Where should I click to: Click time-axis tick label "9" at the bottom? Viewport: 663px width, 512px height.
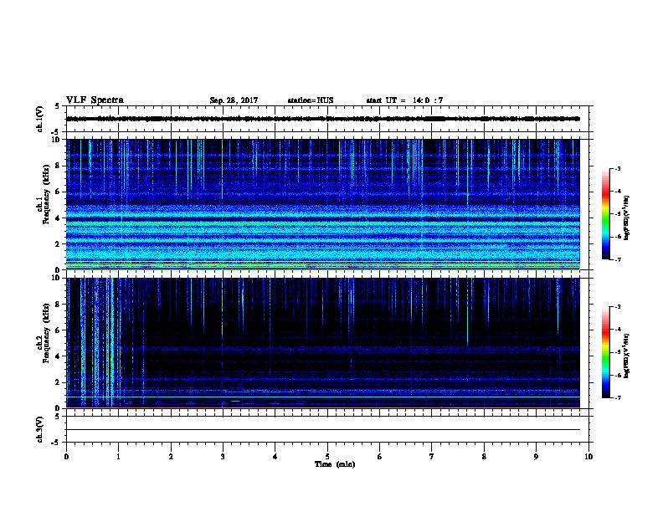coord(536,457)
